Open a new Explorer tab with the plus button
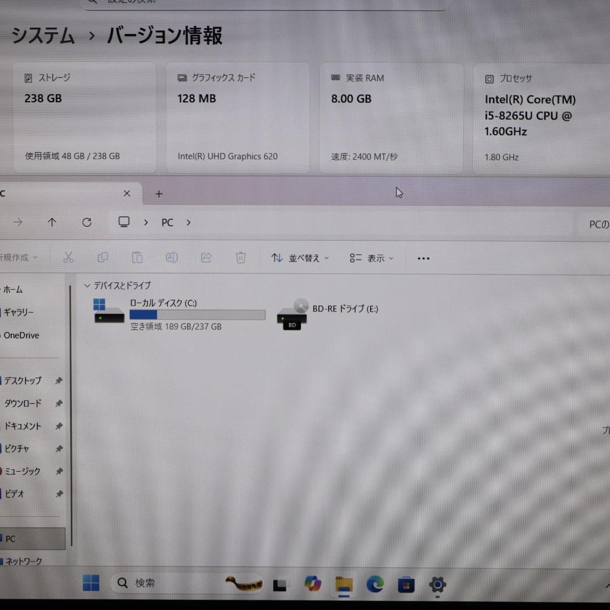 tap(158, 194)
